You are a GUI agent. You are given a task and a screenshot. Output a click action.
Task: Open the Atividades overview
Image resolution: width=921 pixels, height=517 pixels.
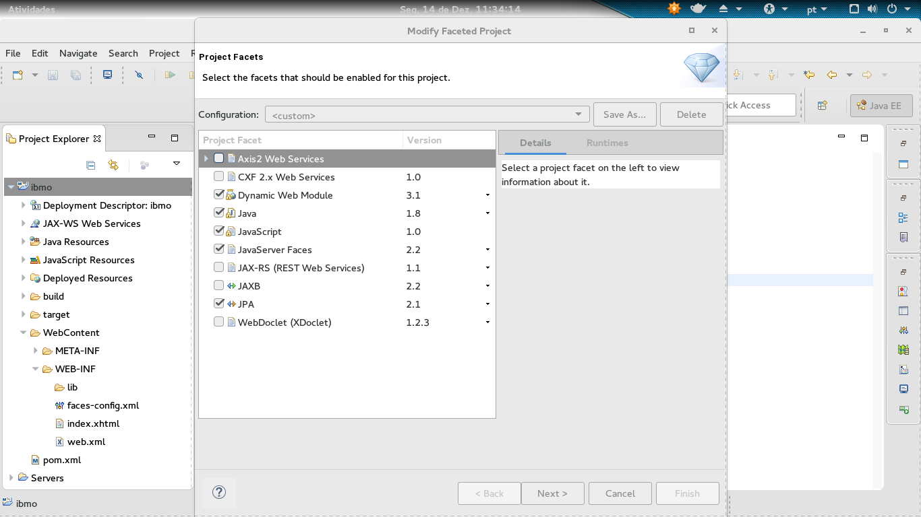pos(32,9)
